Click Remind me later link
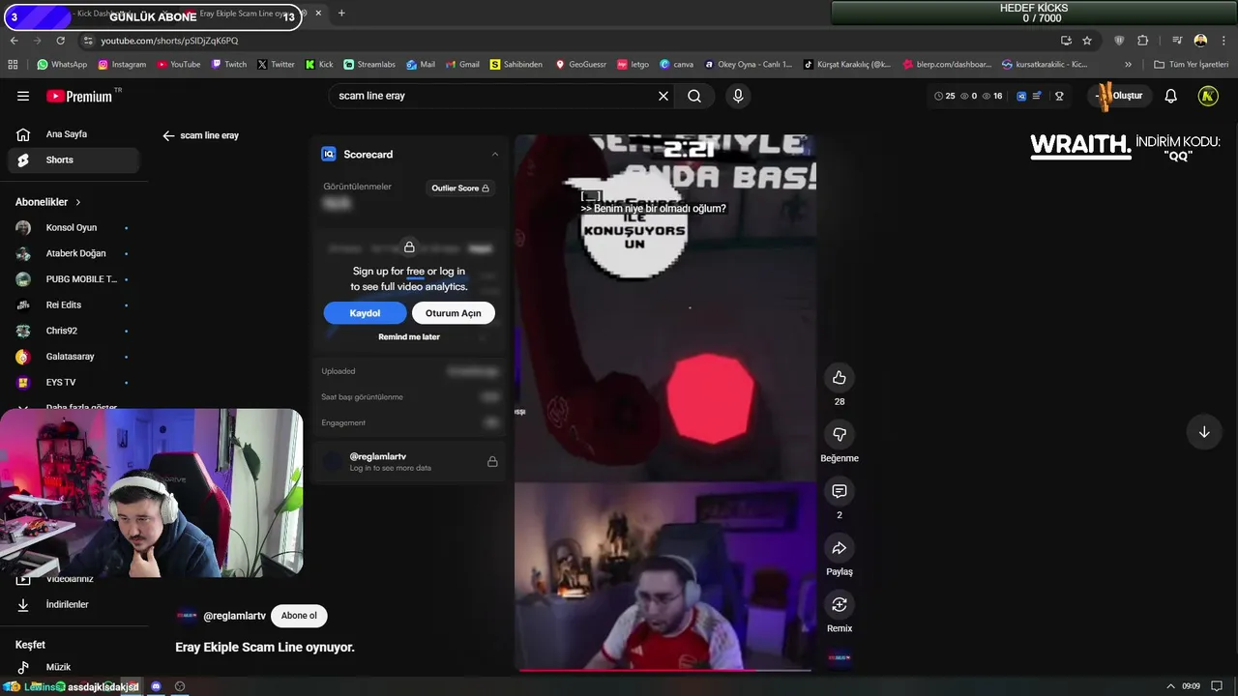This screenshot has width=1238, height=696. pyautogui.click(x=409, y=337)
